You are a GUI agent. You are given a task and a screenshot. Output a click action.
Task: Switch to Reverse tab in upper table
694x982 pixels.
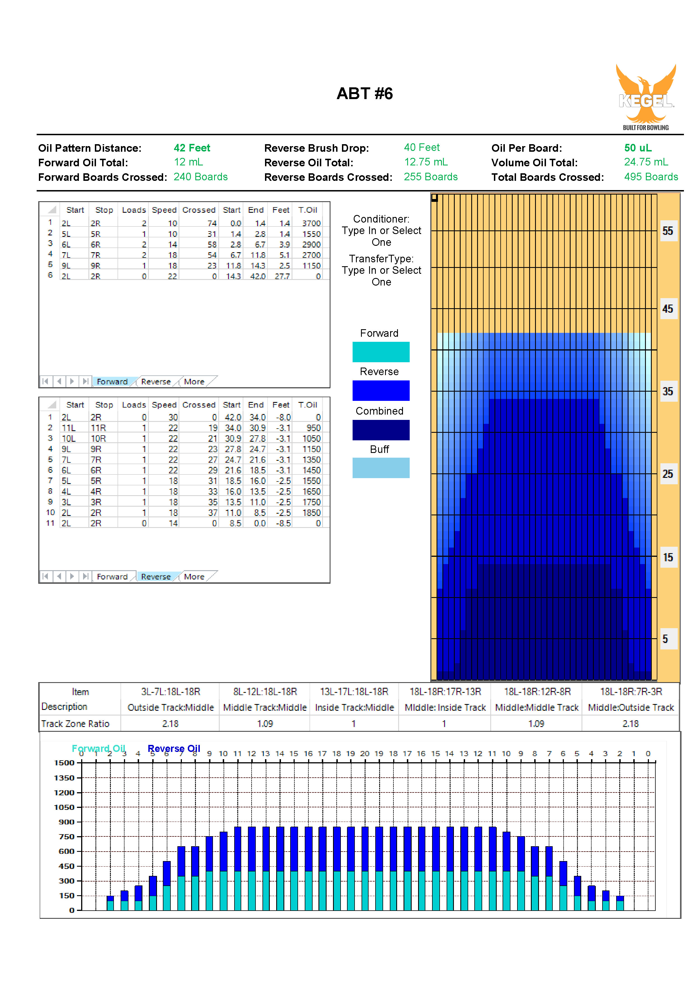(x=156, y=382)
